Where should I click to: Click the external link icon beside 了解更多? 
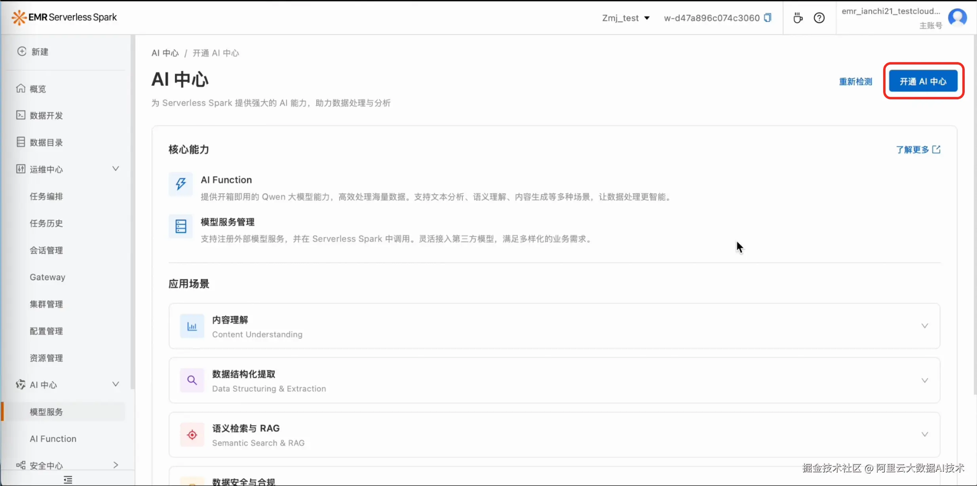point(936,150)
